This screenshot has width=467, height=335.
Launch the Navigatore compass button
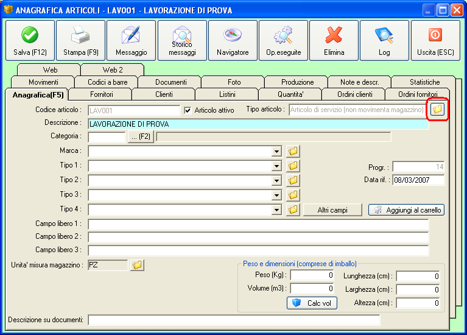click(233, 41)
